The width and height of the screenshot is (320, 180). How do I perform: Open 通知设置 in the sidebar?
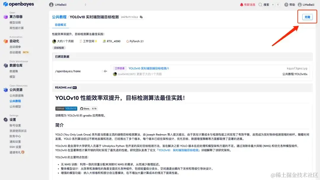15,141
